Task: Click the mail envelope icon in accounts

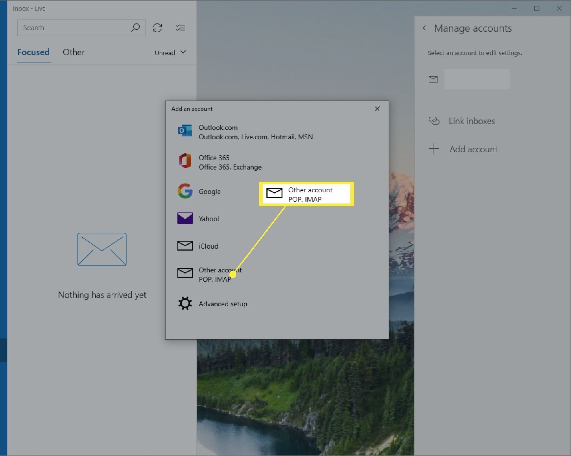Action: coord(433,79)
